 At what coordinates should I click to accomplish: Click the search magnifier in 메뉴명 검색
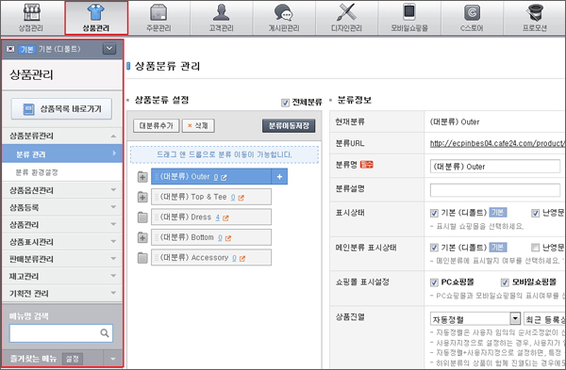click(105, 333)
